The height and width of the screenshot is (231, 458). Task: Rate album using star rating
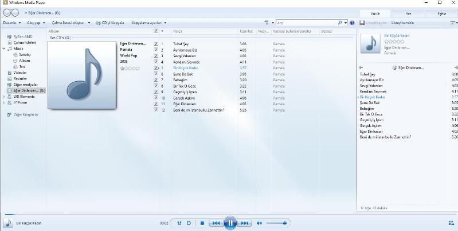click(x=130, y=68)
